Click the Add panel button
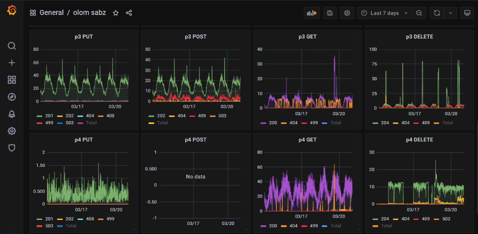The width and height of the screenshot is (478, 234). point(312,13)
